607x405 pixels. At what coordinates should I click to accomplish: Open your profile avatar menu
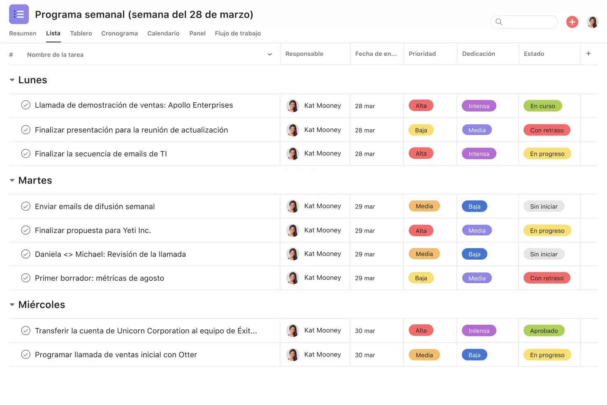coord(592,22)
